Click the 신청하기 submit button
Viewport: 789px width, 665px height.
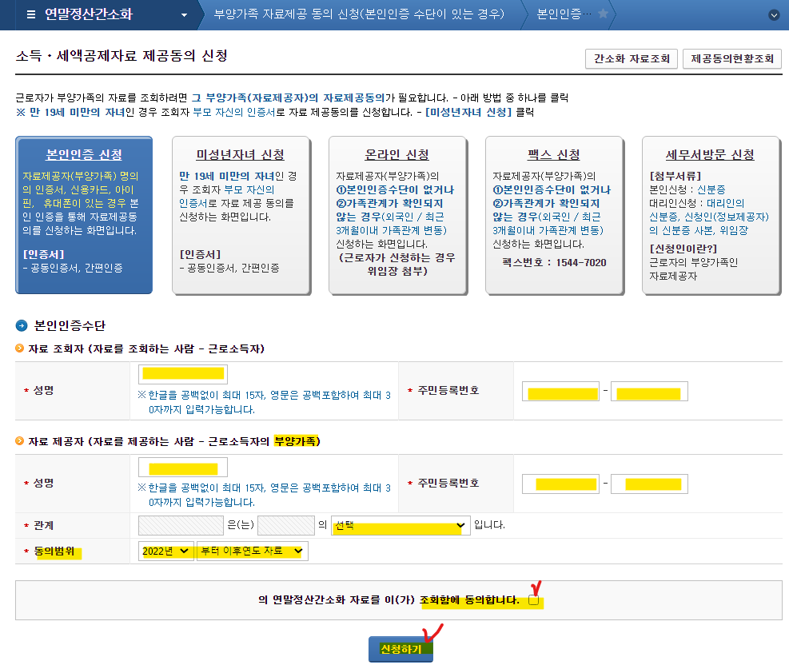tap(400, 649)
